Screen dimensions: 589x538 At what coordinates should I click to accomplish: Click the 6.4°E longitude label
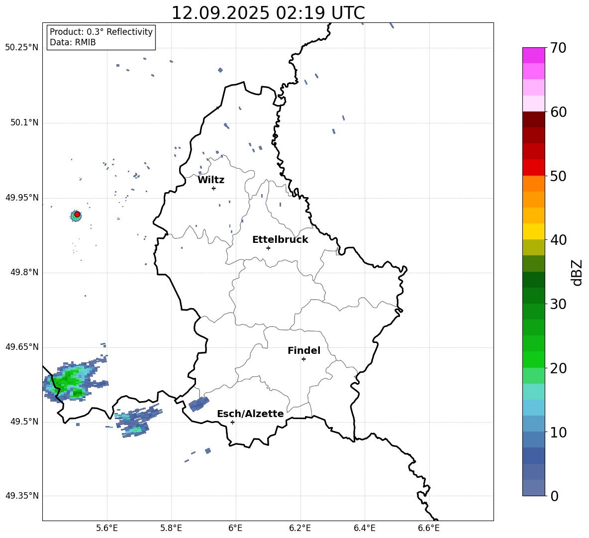point(364,528)
